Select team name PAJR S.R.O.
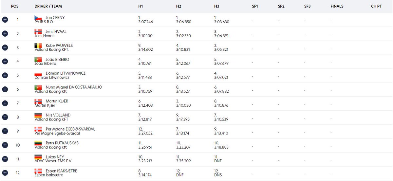393x181 pixels. (44, 22)
